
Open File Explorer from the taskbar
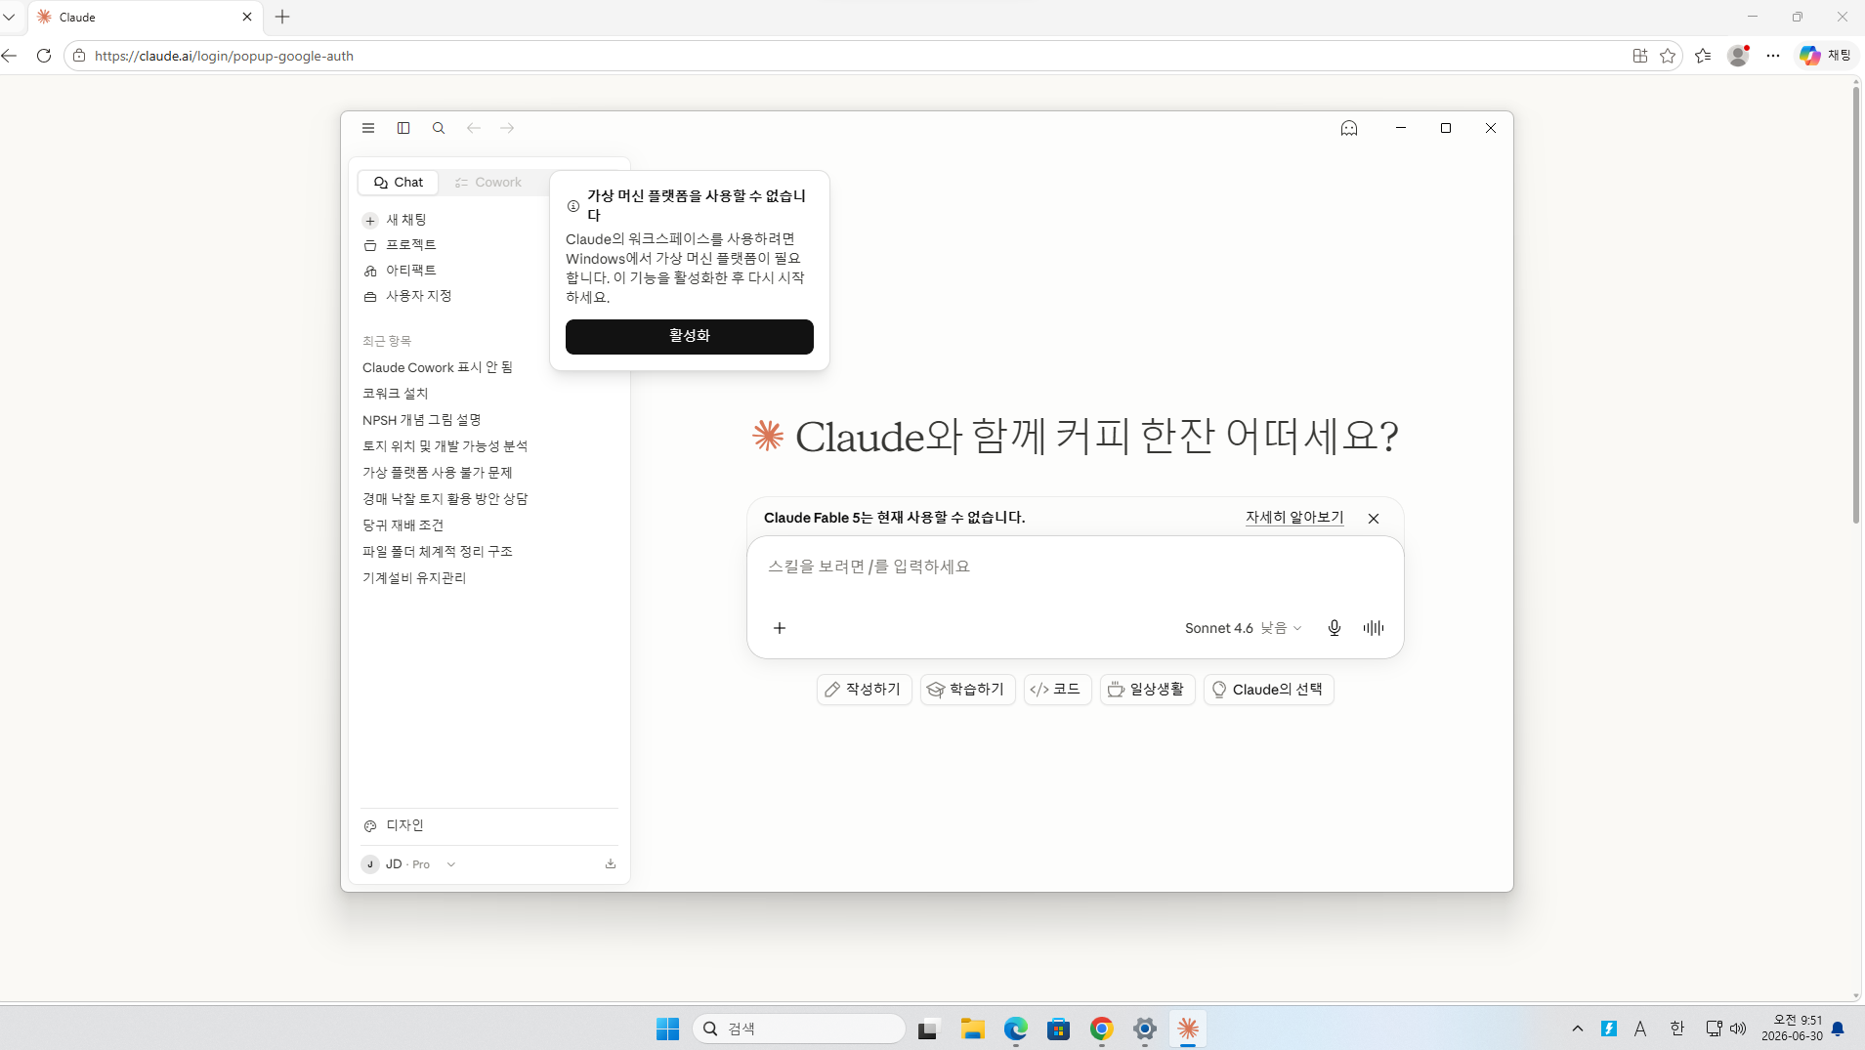(x=972, y=1029)
